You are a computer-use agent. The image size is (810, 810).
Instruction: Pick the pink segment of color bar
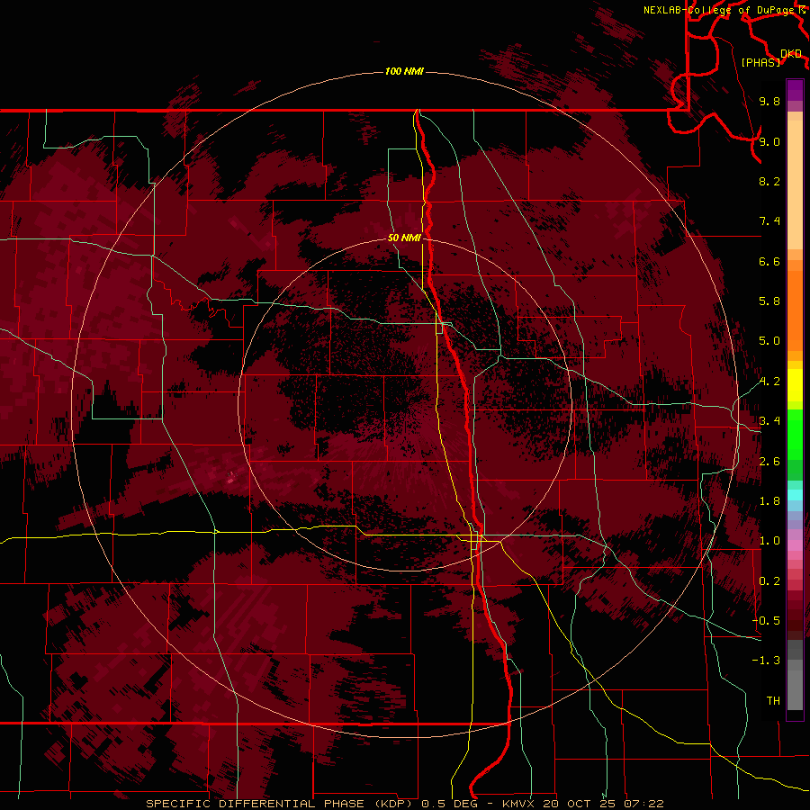click(795, 545)
